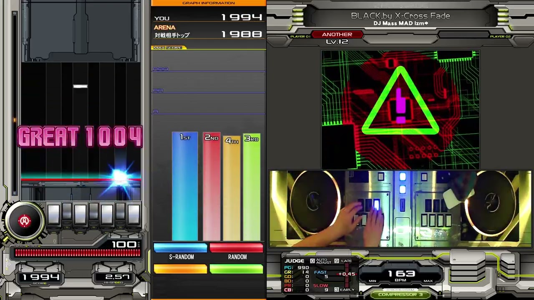The image size is (534, 300).
Task: Click the red turntable scratch disc icon
Action: pyautogui.click(x=24, y=221)
